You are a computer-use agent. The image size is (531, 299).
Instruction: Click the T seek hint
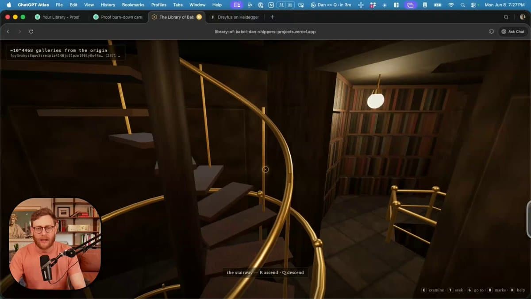[x=456, y=290]
